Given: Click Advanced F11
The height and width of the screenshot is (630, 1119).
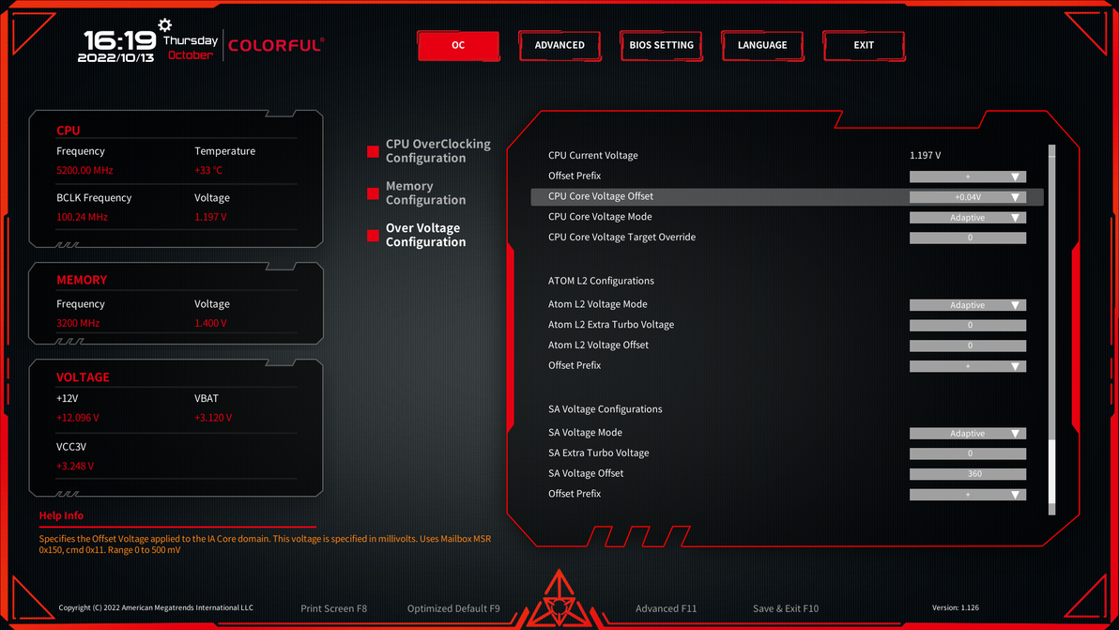Looking at the screenshot, I should point(666,608).
